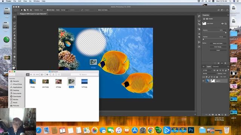This screenshot has width=241, height=135.
Task: Select the Elliptical Marquee tool
Action: pyautogui.click(x=14, y=20)
